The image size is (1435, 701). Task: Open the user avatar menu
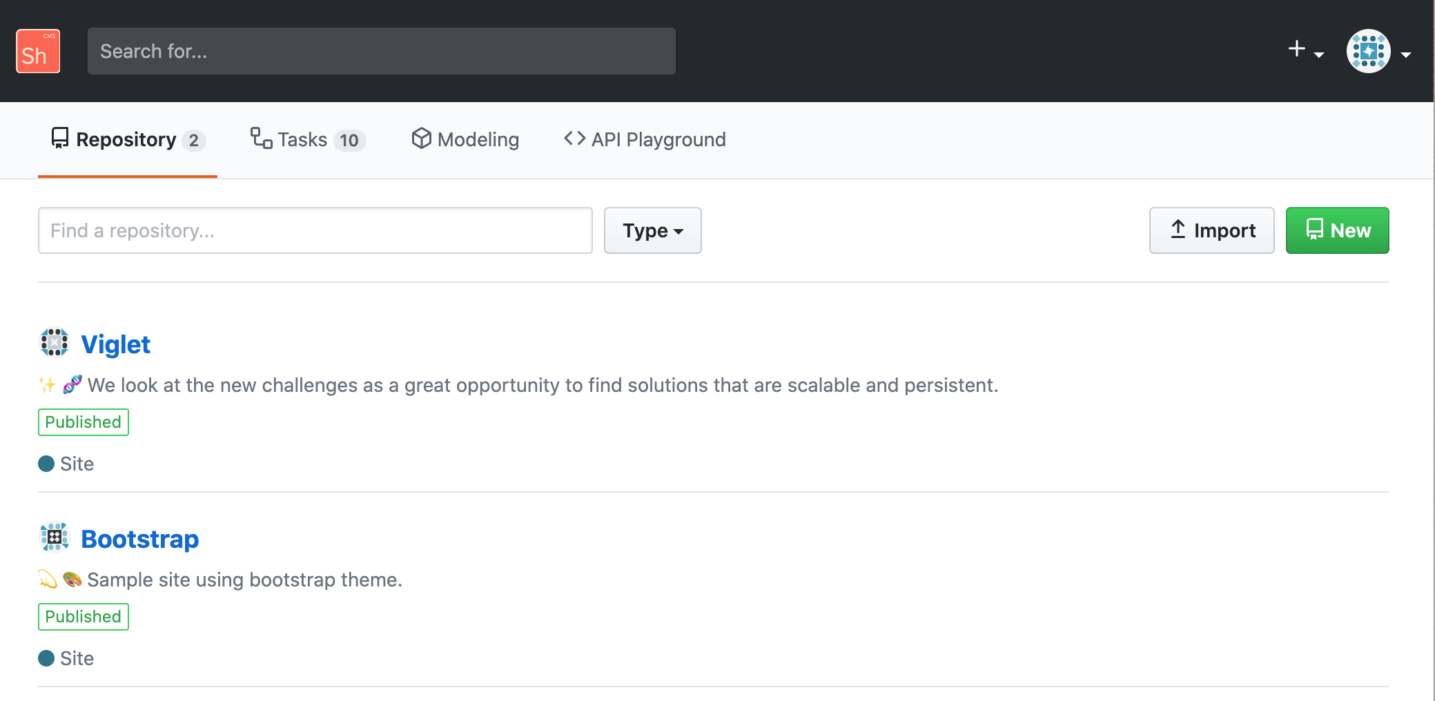pyautogui.click(x=1378, y=51)
